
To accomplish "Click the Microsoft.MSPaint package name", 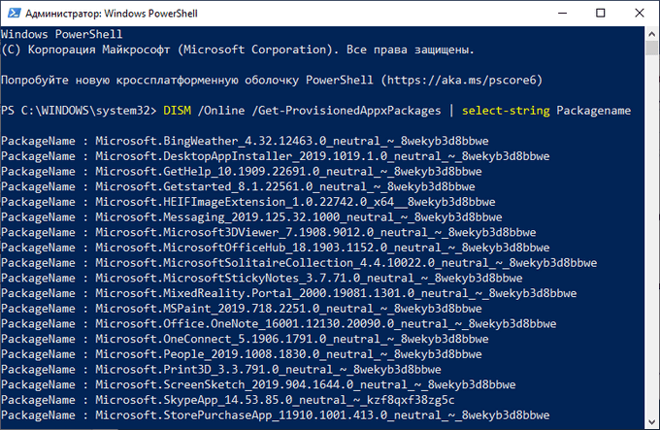I will click(x=288, y=309).
